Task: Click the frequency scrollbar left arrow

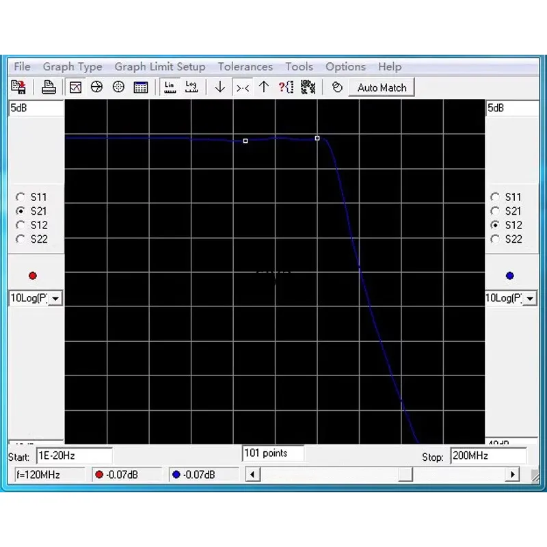Action: point(252,475)
